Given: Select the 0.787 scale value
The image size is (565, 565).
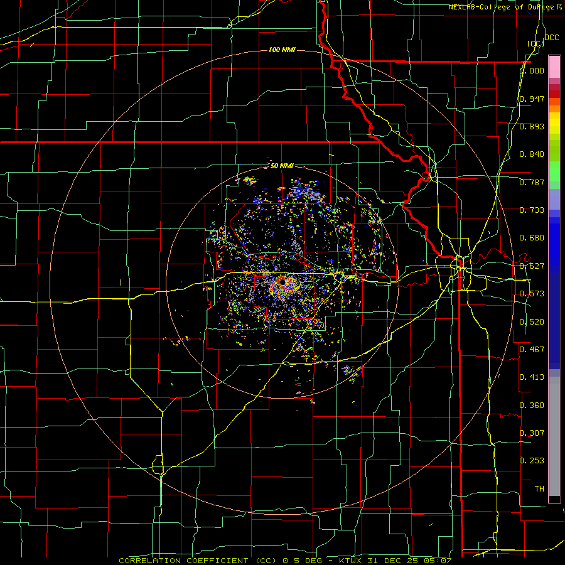Looking at the screenshot, I should (532, 182).
